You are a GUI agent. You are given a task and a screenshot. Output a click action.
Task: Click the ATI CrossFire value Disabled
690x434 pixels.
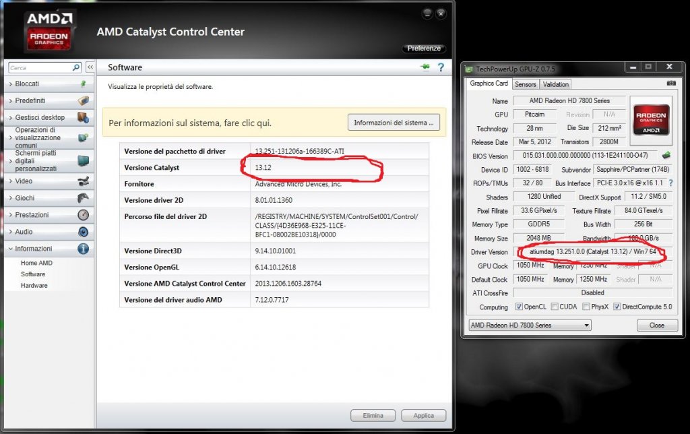pyautogui.click(x=593, y=292)
